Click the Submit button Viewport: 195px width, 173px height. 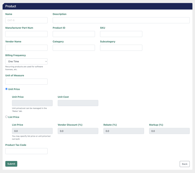tap(11, 164)
